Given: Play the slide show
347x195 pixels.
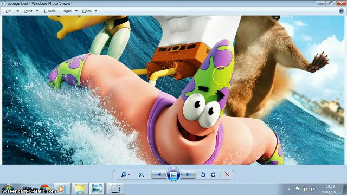Looking at the screenshot, I should 173,174.
